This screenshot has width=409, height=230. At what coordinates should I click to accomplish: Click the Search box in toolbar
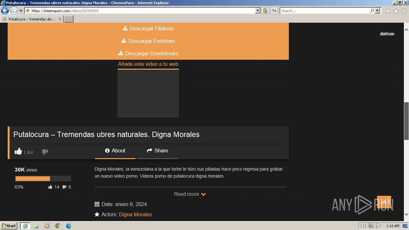[324, 11]
